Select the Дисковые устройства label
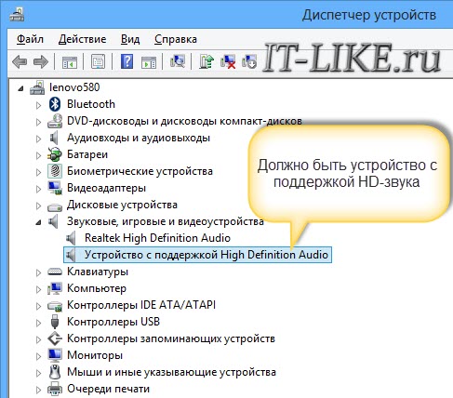Image resolution: width=453 pixels, height=398 pixels. (x=122, y=205)
